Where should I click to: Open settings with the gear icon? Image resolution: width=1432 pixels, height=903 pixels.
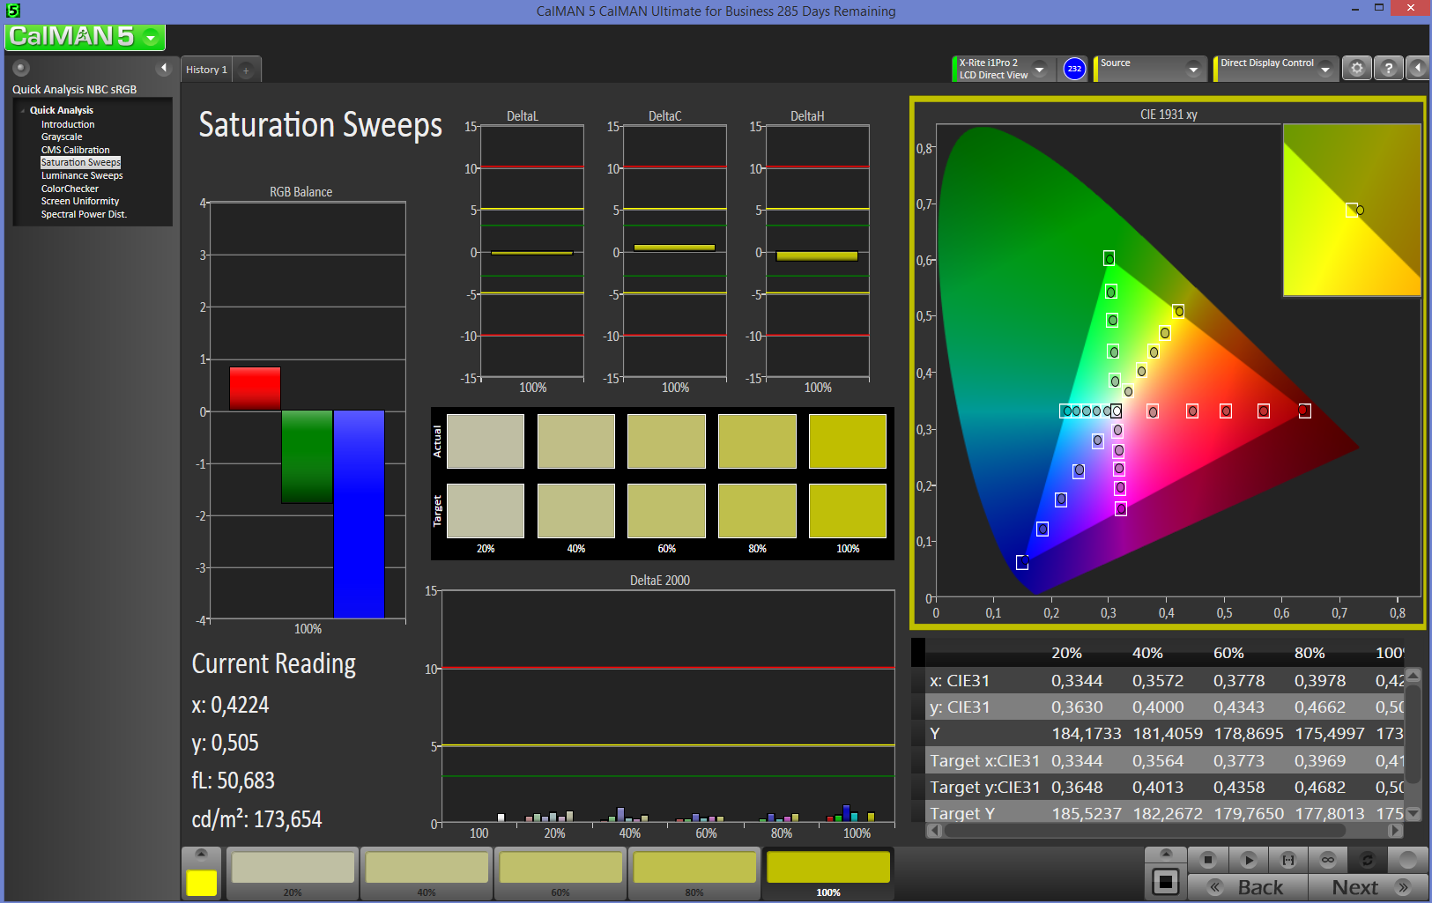(x=1357, y=68)
